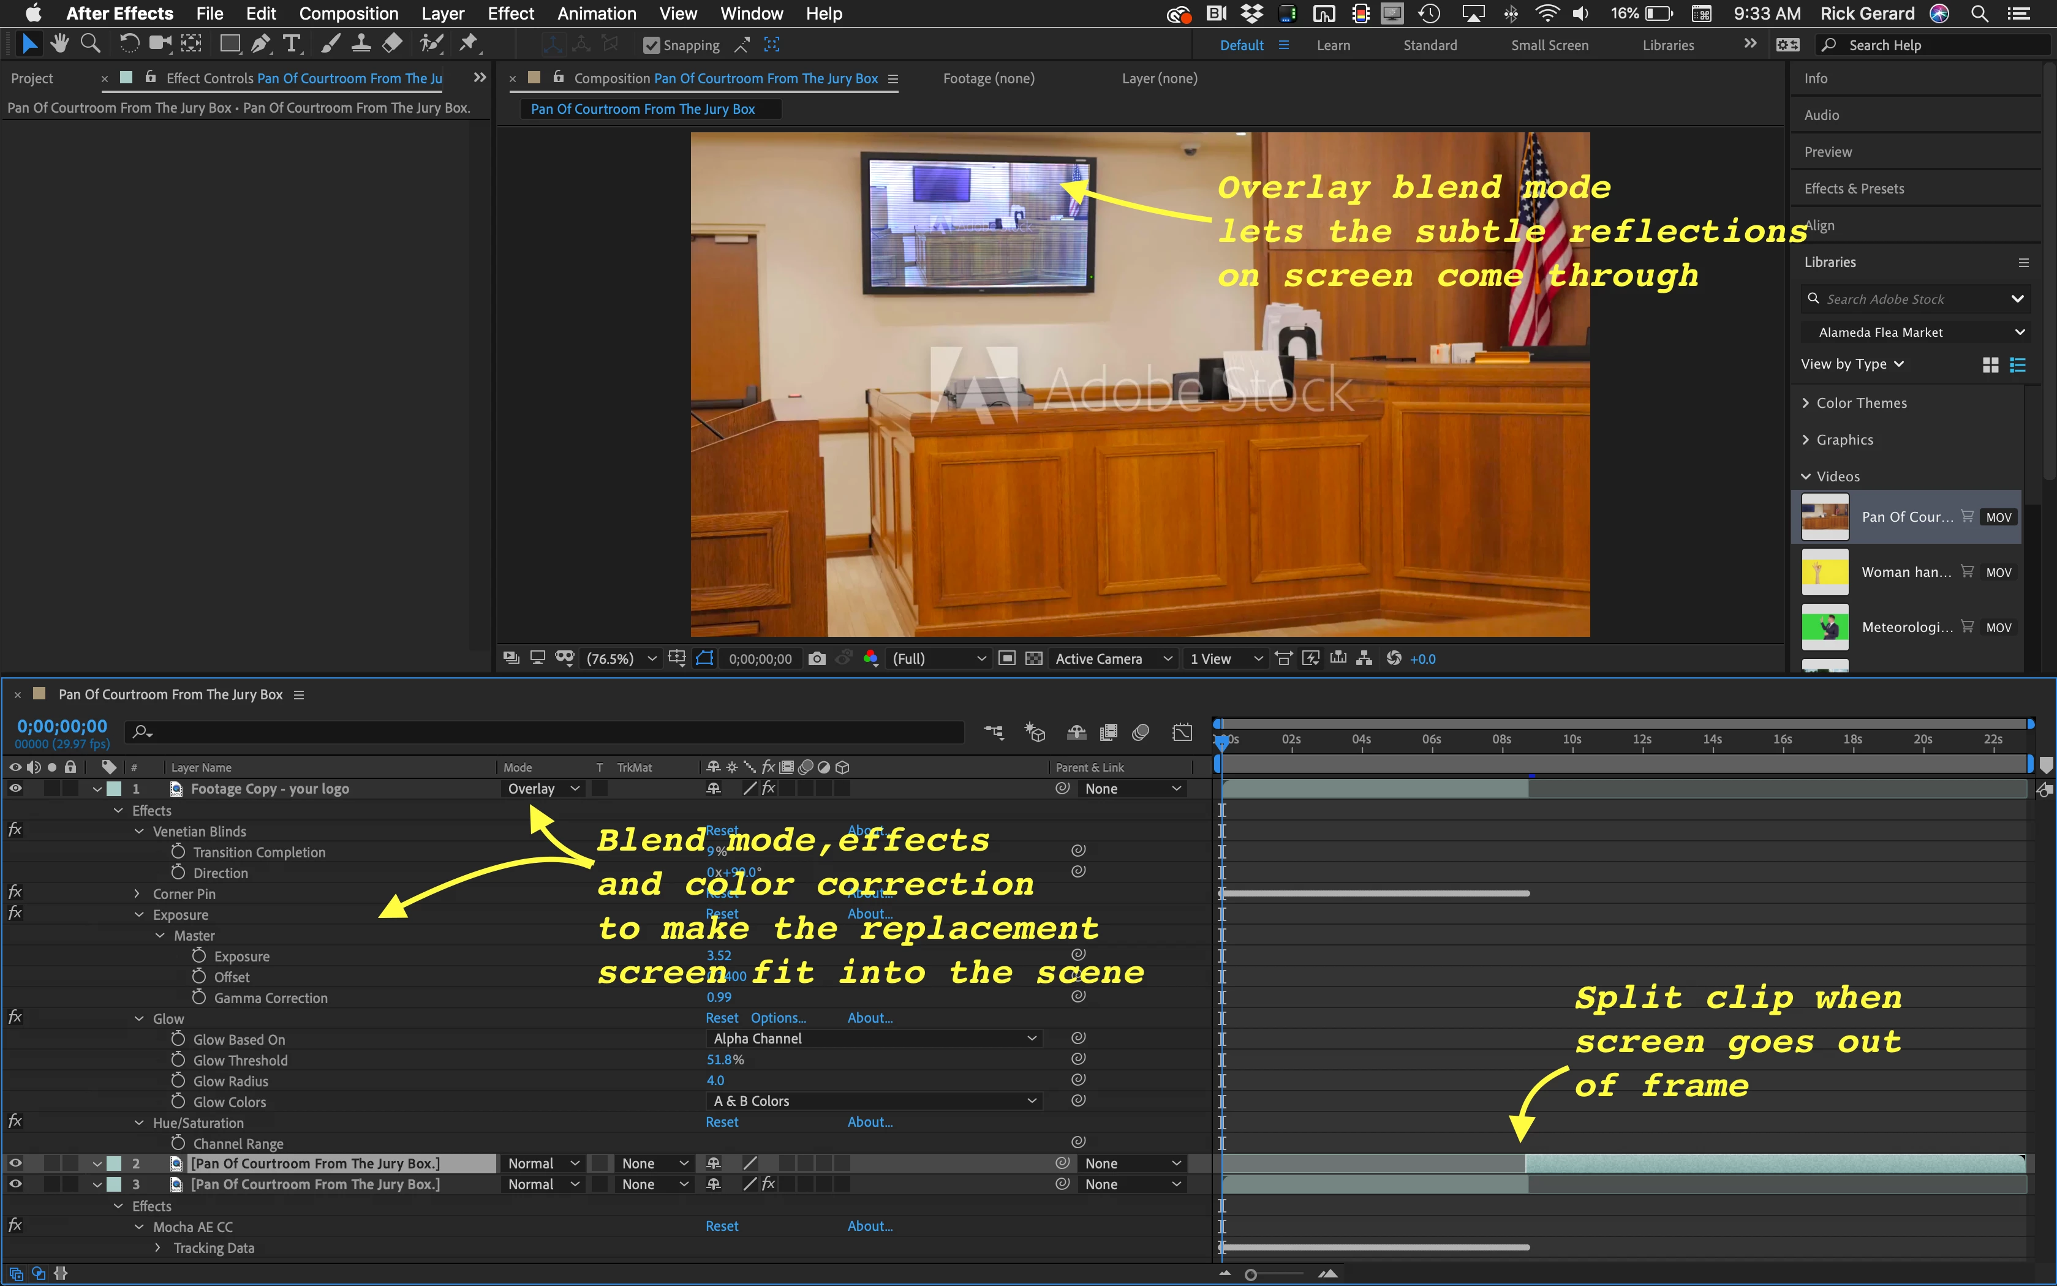Select the Clone Stamp tool

pyautogui.click(x=361, y=43)
